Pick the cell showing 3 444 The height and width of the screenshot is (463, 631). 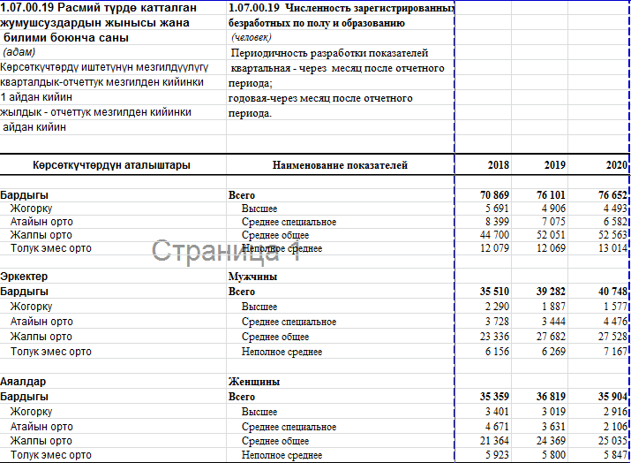pos(539,321)
